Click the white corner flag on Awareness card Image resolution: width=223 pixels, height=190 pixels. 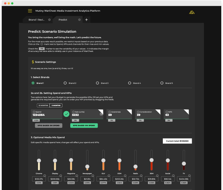[130, 111]
